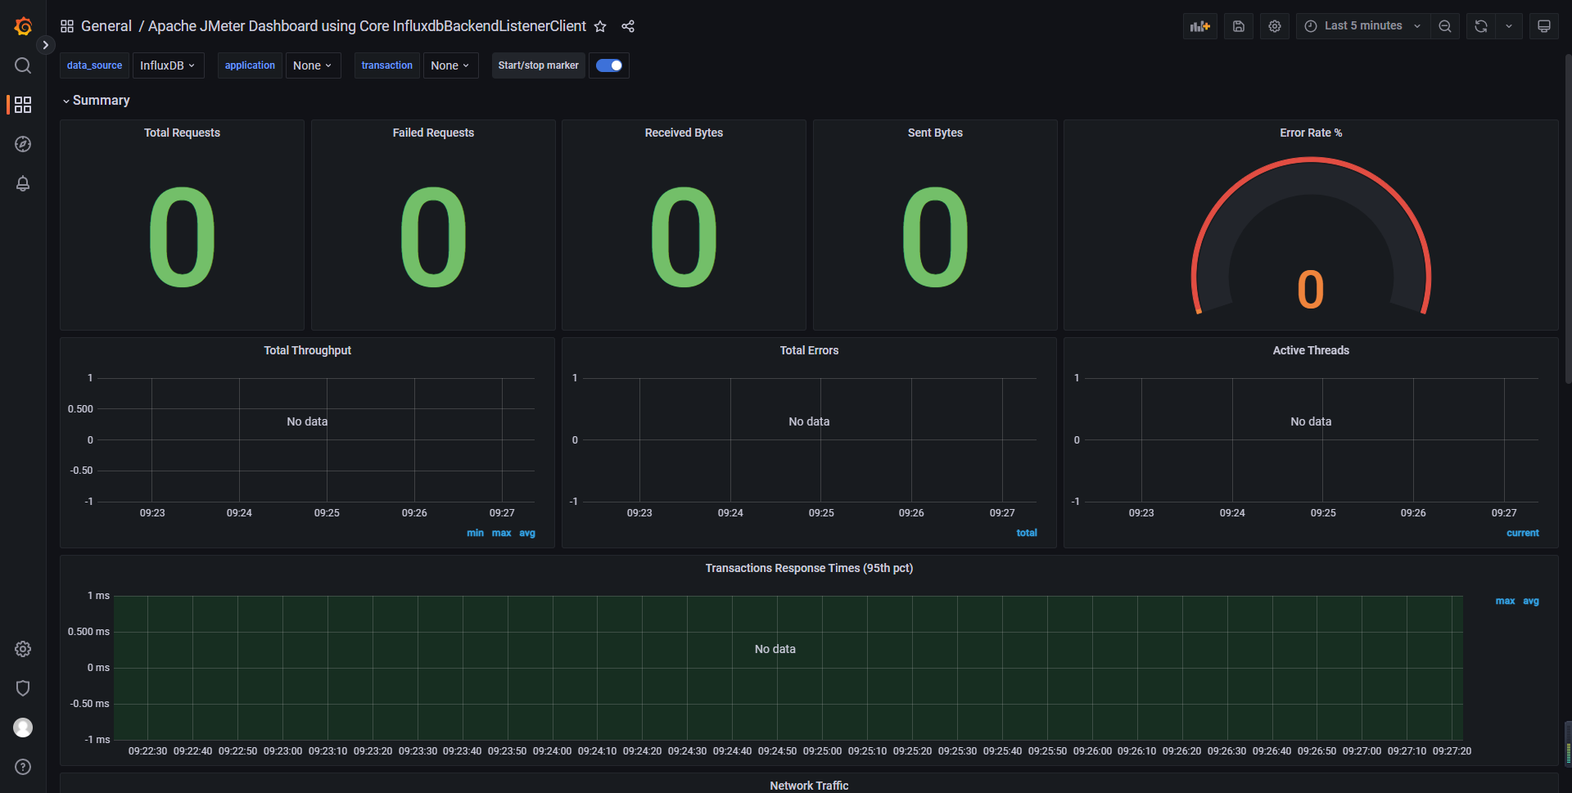Click the Failed Requests value 0
This screenshot has height=793, width=1572.
tap(433, 237)
